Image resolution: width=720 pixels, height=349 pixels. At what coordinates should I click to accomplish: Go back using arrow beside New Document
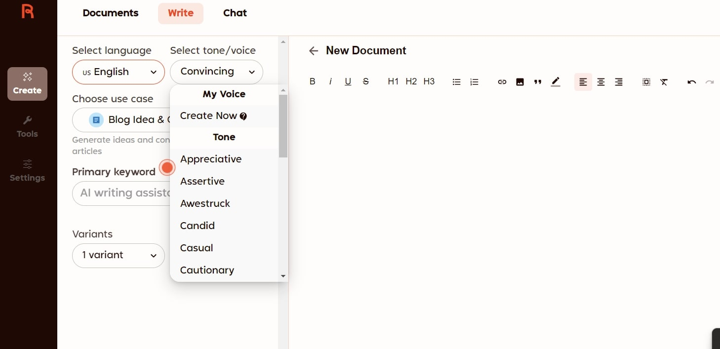[313, 51]
